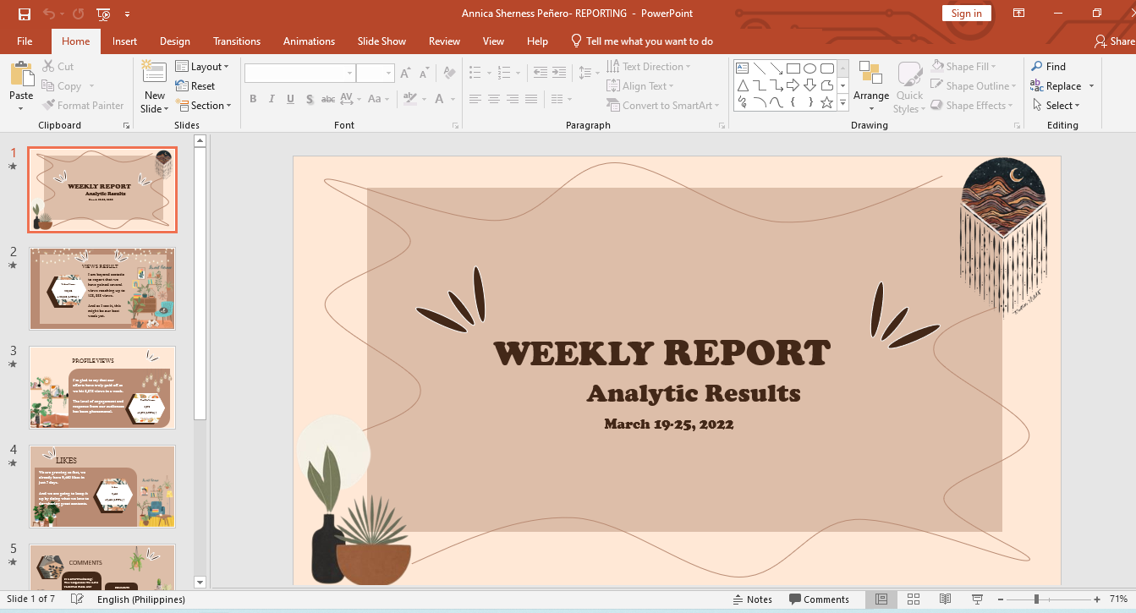The image size is (1136, 613).
Task: Open the File menu
Action: click(x=25, y=41)
